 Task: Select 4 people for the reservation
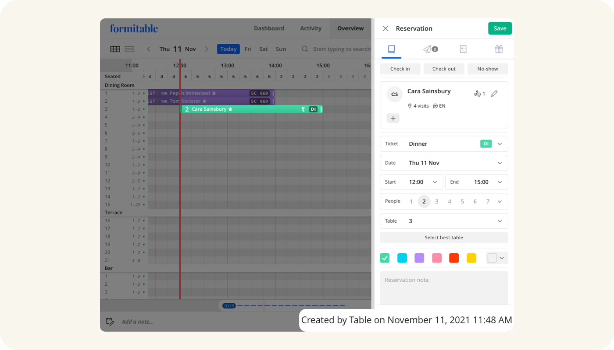[450, 201]
